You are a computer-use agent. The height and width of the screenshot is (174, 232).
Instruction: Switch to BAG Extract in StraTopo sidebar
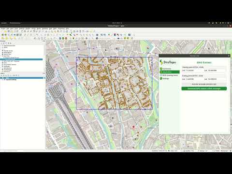[x=170, y=72]
